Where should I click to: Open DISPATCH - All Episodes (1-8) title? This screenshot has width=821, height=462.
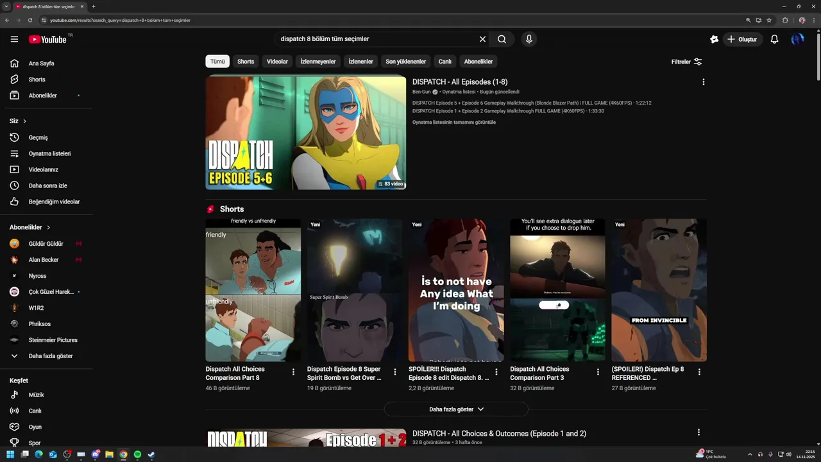tap(460, 82)
